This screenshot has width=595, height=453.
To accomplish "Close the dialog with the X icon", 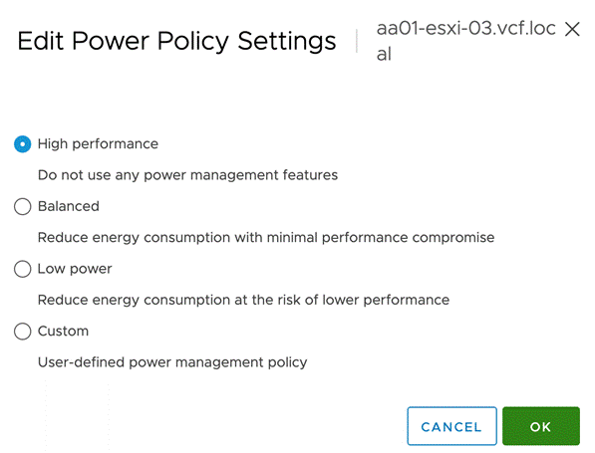I will [572, 29].
